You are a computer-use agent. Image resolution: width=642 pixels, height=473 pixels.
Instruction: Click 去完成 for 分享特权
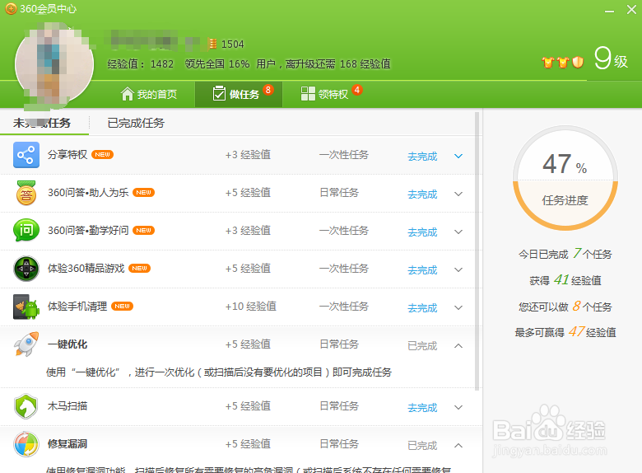pyautogui.click(x=422, y=157)
